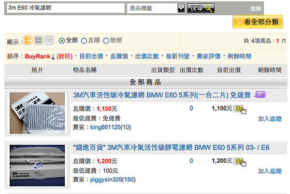Click buy-now icon next to 1,150元
The image size is (290, 194).
(240, 109)
